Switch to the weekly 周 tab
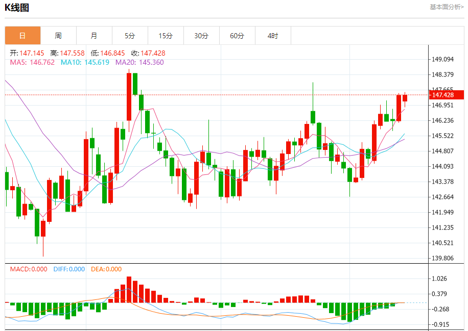 point(58,36)
